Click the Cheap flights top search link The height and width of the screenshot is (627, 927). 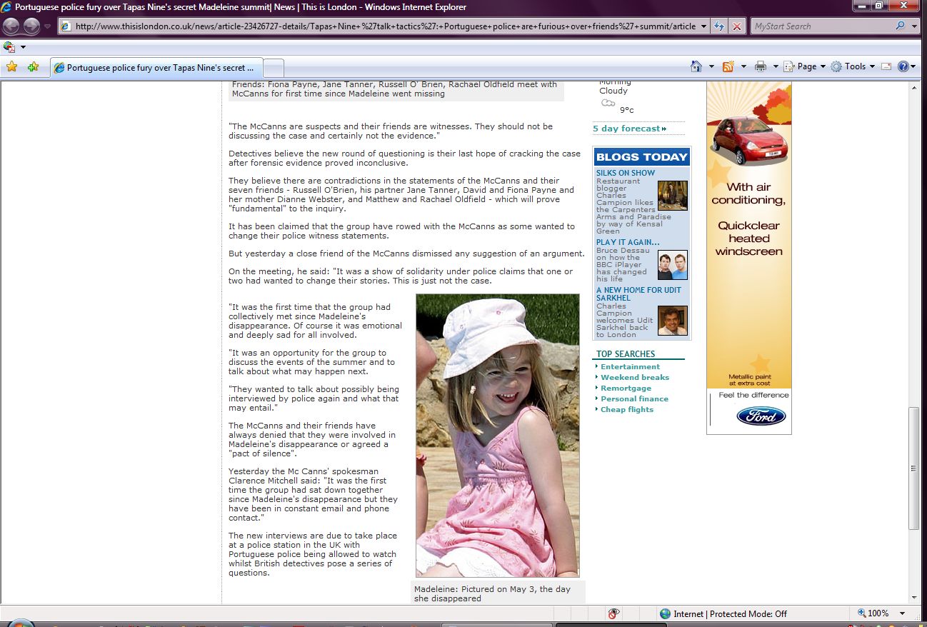click(x=626, y=409)
